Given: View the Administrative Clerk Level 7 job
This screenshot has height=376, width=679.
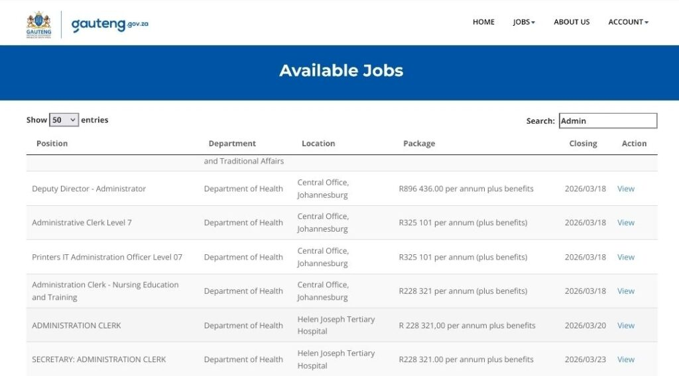Looking at the screenshot, I should [x=626, y=222].
